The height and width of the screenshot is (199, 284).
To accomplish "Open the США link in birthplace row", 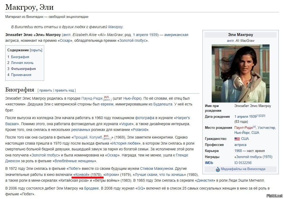I will (255, 133).
